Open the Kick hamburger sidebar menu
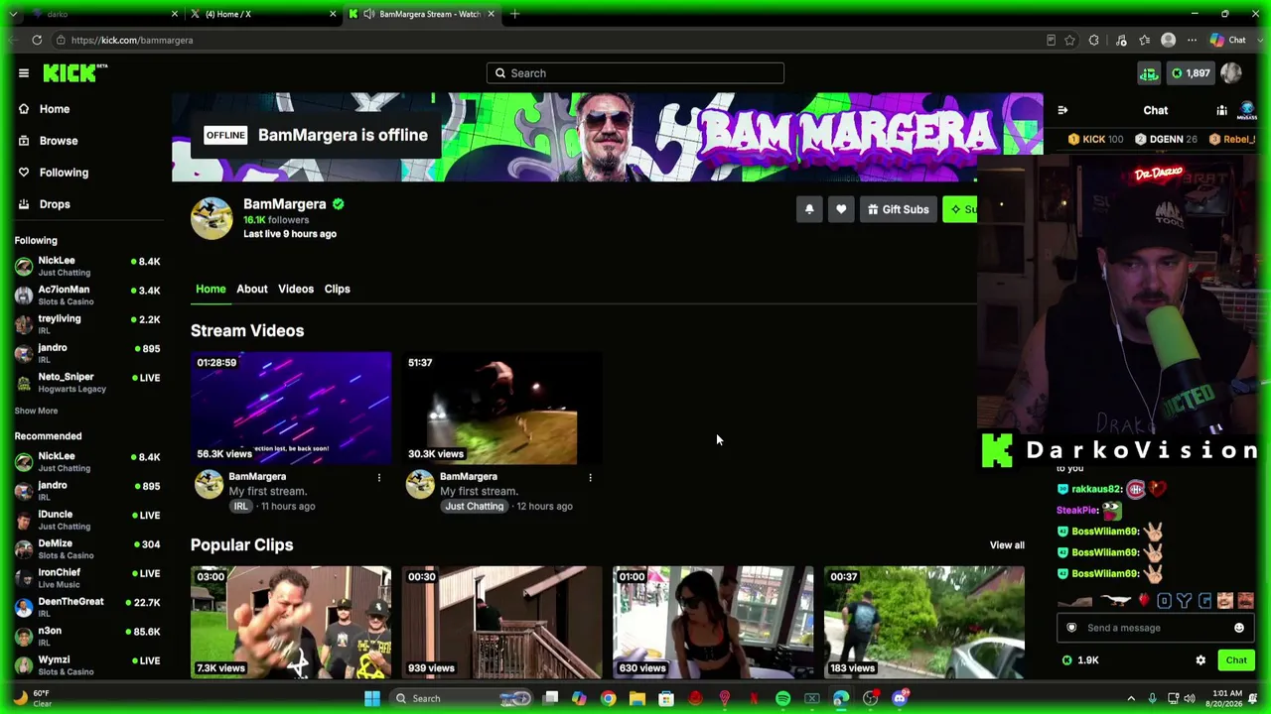Image resolution: width=1271 pixels, height=714 pixels. point(24,72)
